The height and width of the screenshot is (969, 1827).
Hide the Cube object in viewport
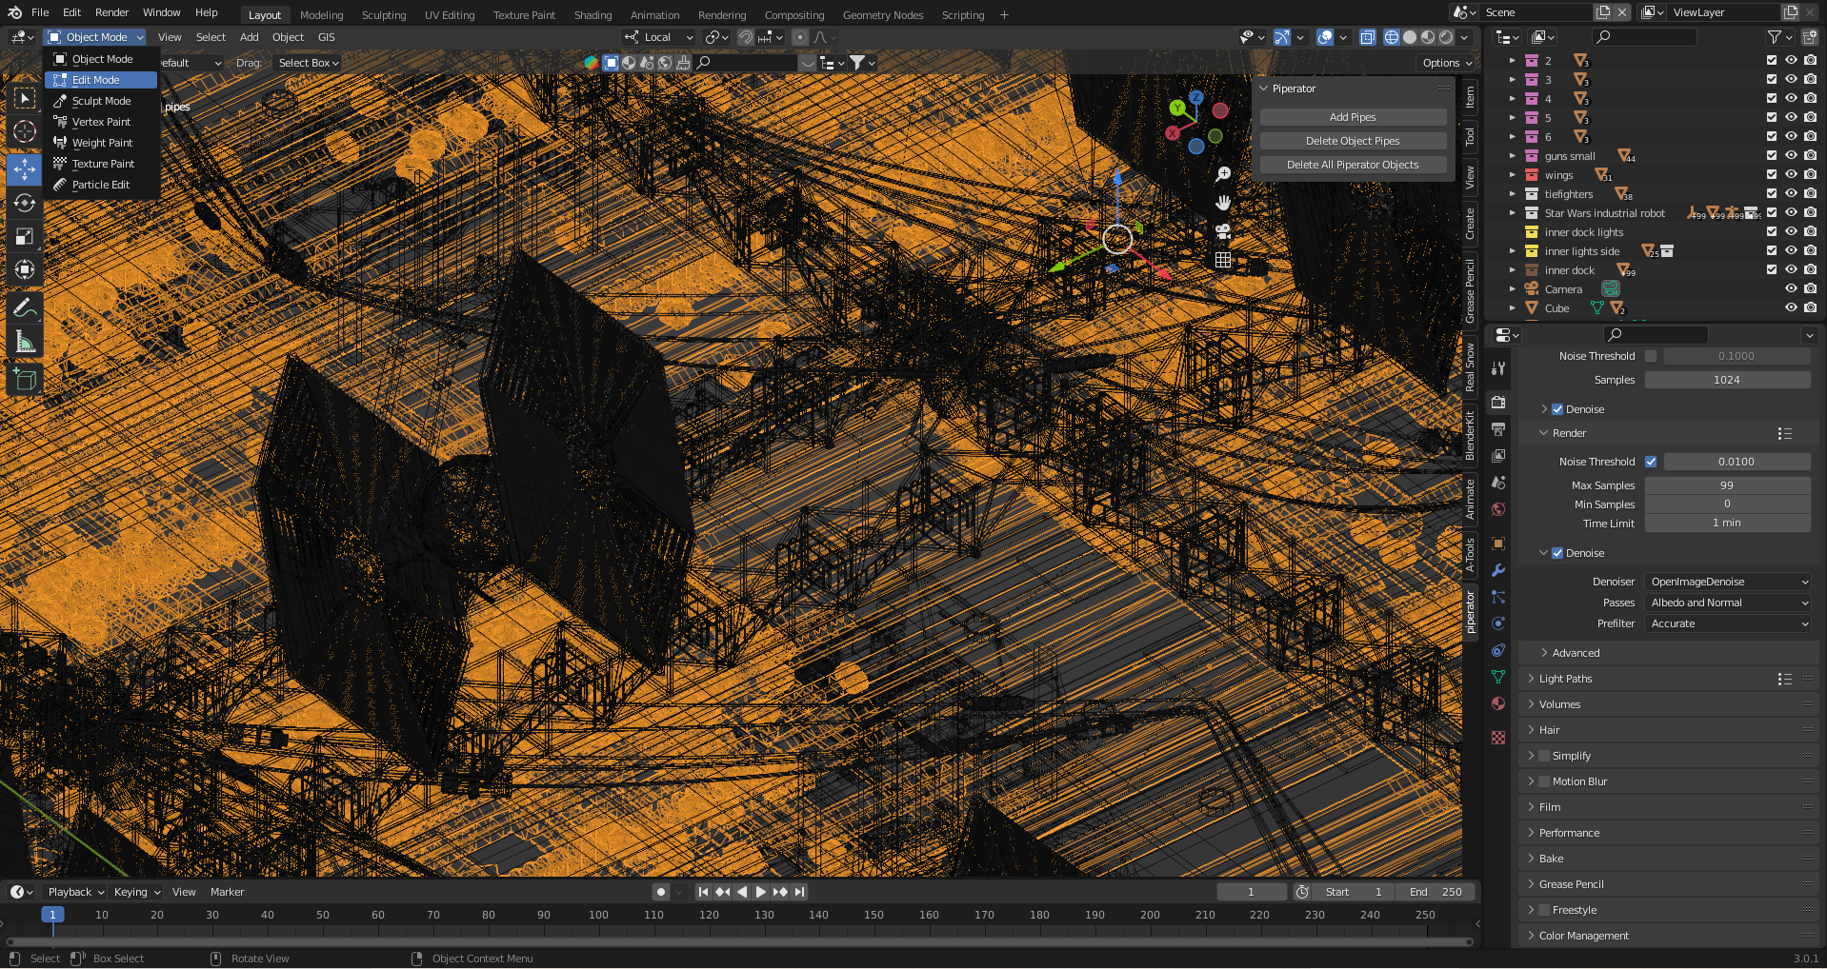1791,308
